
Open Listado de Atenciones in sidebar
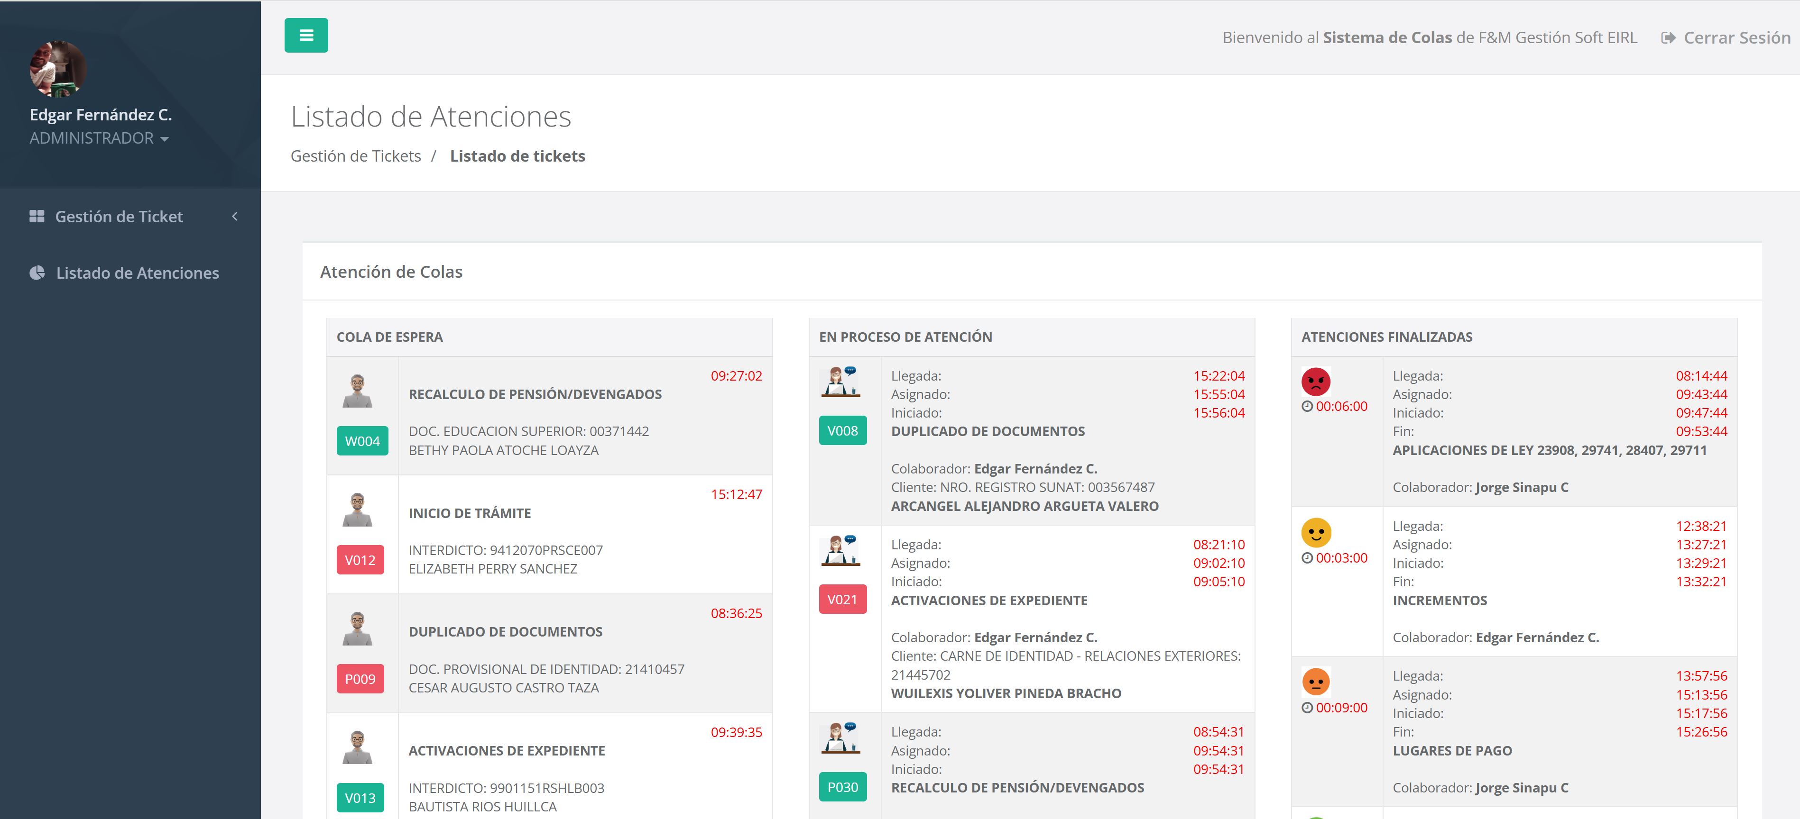[138, 273]
